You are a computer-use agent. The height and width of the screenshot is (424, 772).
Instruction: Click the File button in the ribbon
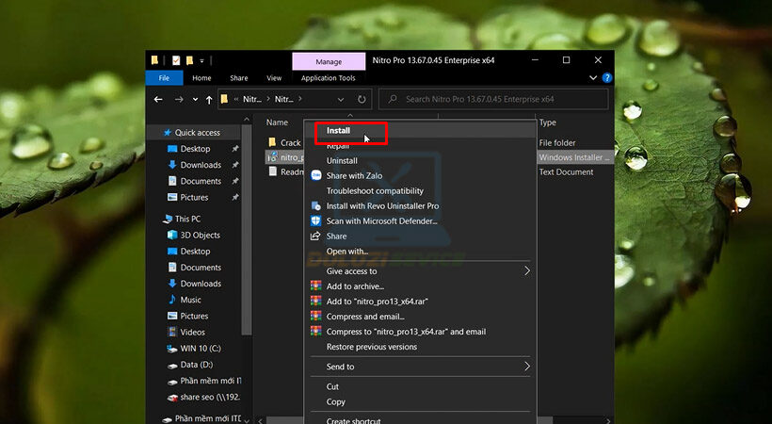point(164,78)
